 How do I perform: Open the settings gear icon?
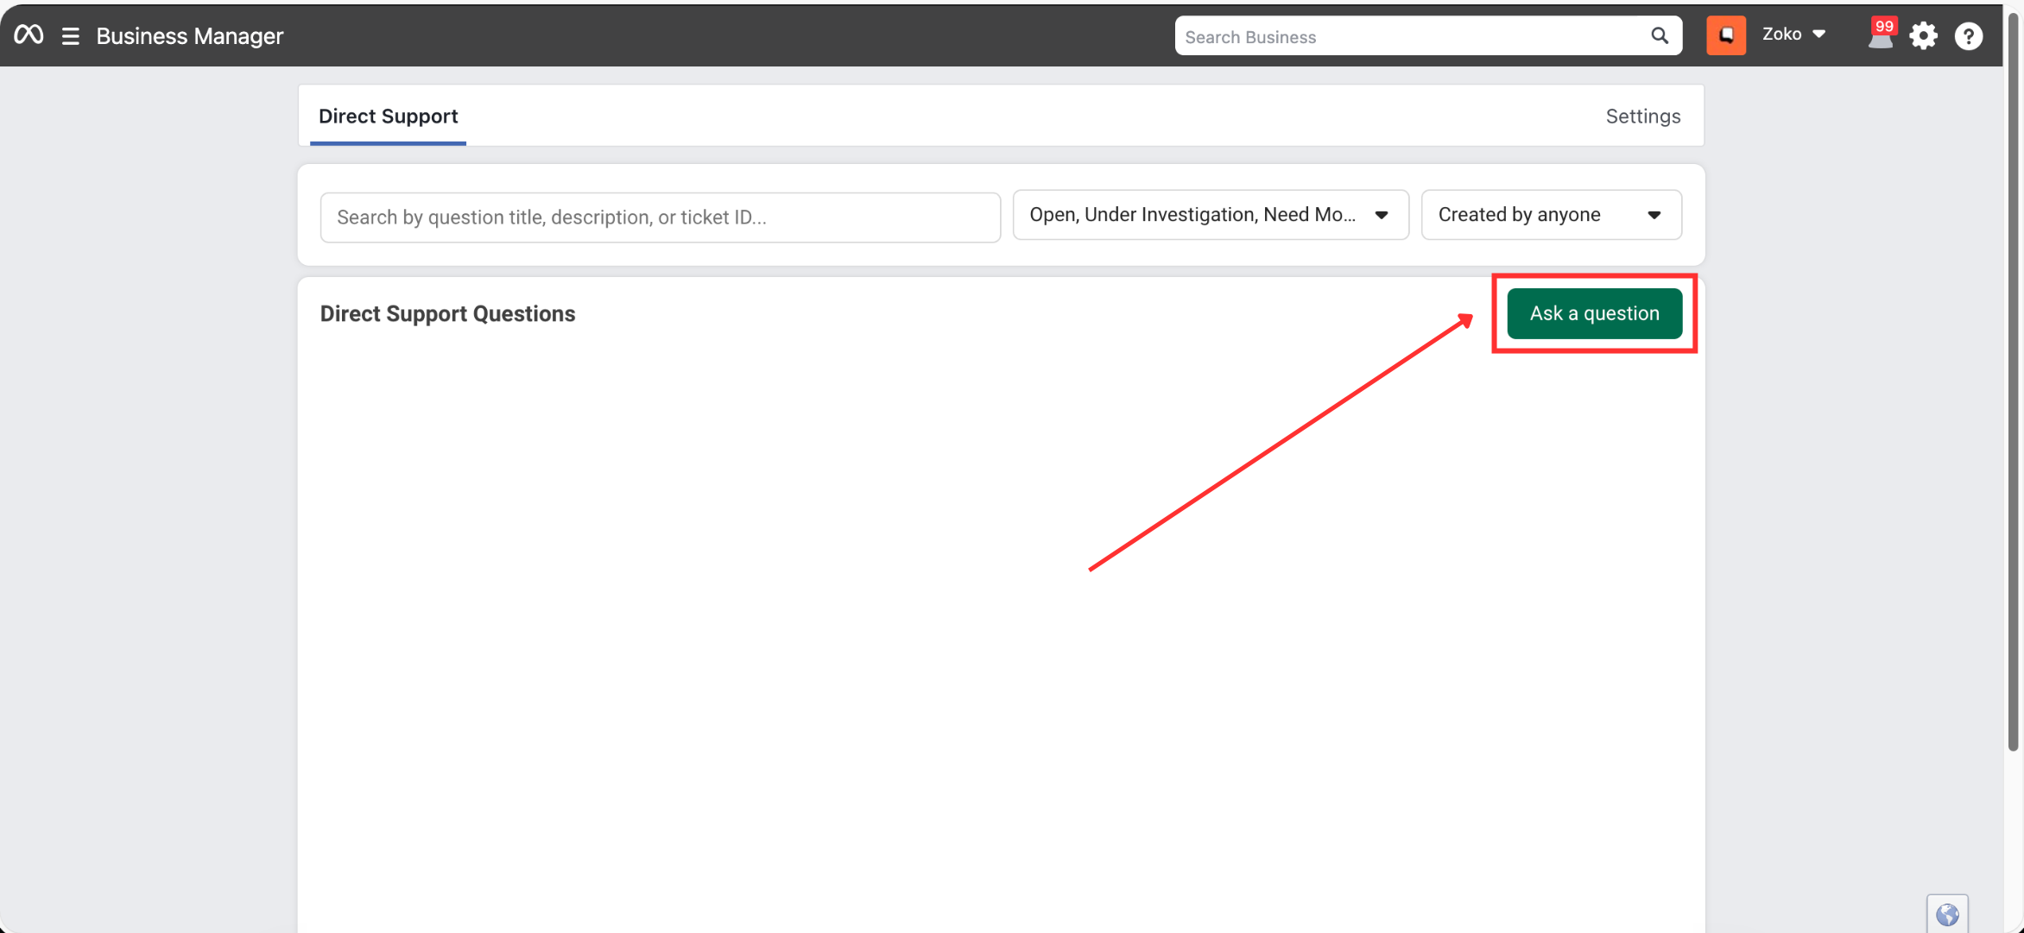1923,36
